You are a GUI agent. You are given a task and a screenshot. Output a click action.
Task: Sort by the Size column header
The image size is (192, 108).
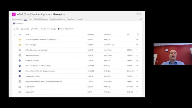tap(128, 34)
